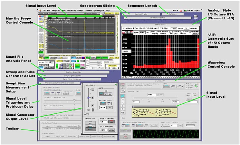Click the Horizontal Profile panel bar
Screen dimensions: 240x145
[158, 18]
